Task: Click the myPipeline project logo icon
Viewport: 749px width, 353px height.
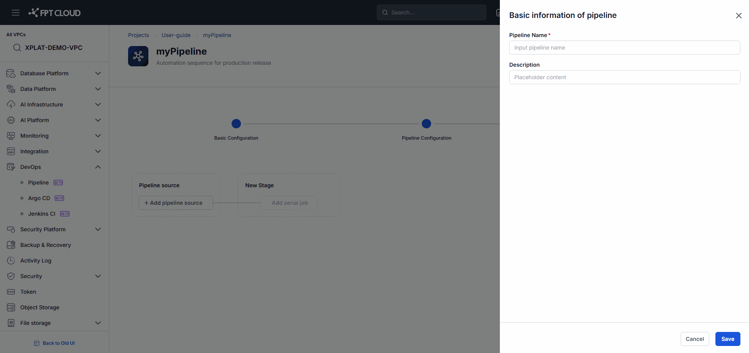Action: point(138,56)
